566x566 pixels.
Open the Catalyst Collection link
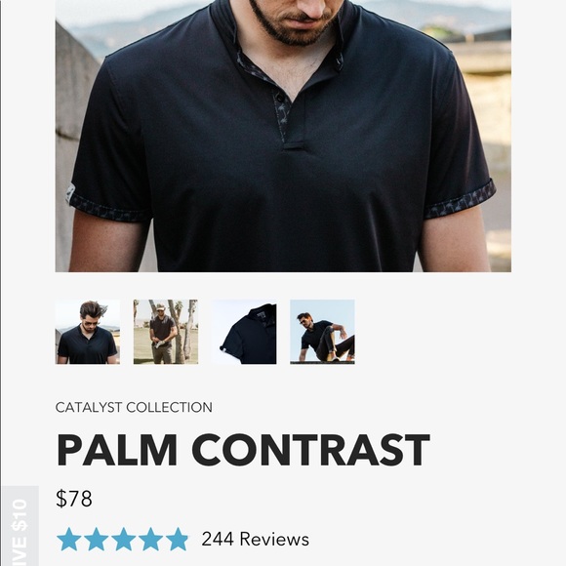coord(134,408)
